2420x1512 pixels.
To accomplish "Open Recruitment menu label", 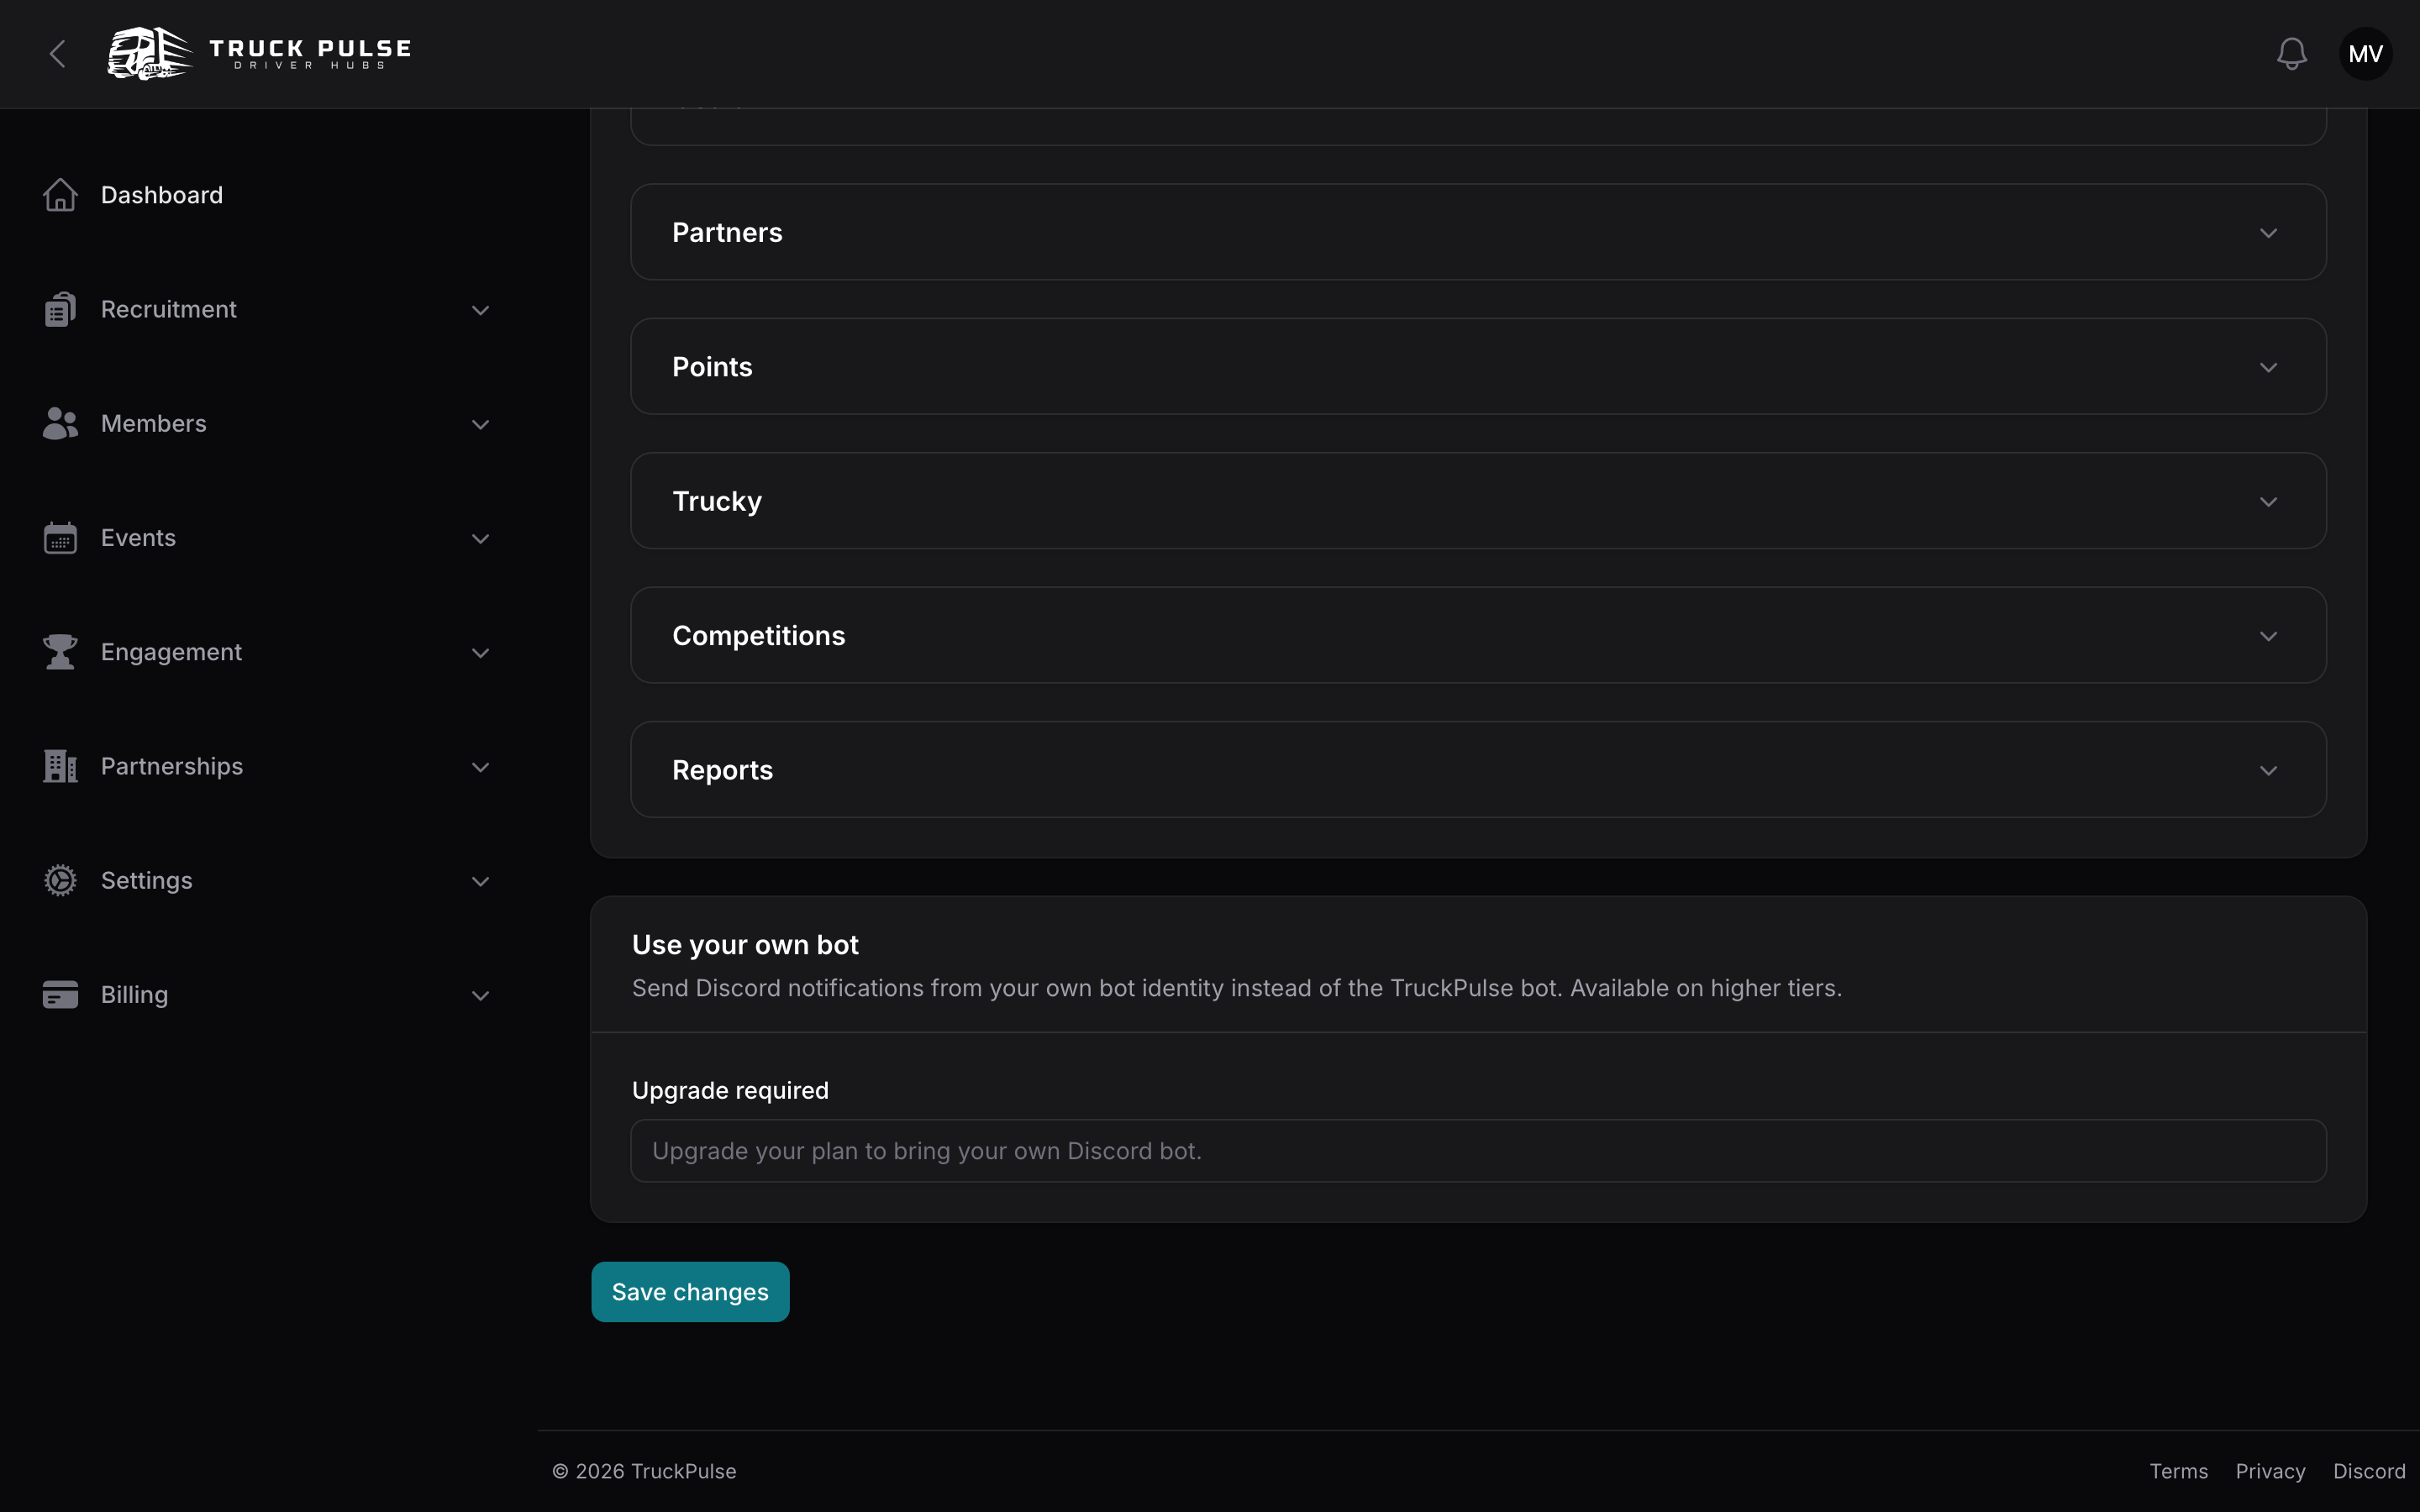I will point(169,309).
